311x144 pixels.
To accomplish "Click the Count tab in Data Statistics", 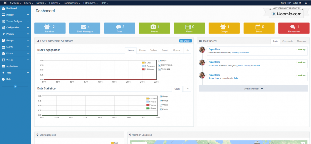I will (x=177, y=89).
